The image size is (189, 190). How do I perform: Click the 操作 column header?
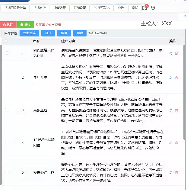(x=173, y=41)
